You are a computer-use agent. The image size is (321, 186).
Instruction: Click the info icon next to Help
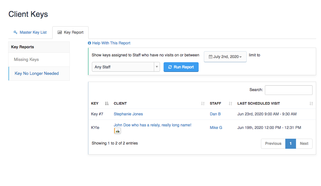pyautogui.click(x=90, y=43)
